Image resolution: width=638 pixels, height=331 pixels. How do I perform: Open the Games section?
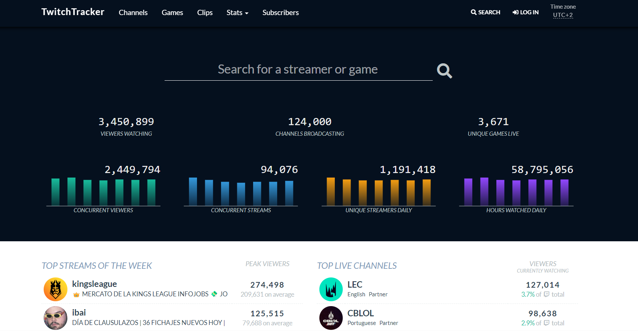click(172, 12)
